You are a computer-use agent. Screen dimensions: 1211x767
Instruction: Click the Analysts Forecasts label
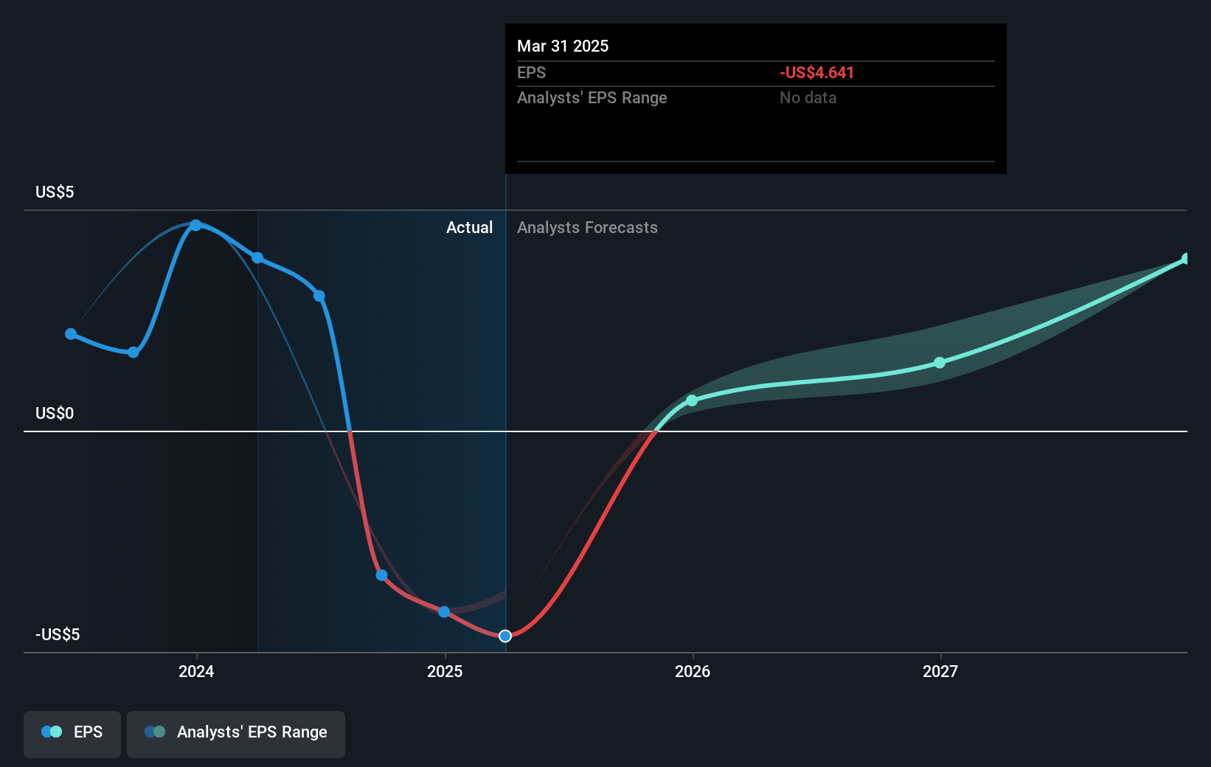(587, 227)
